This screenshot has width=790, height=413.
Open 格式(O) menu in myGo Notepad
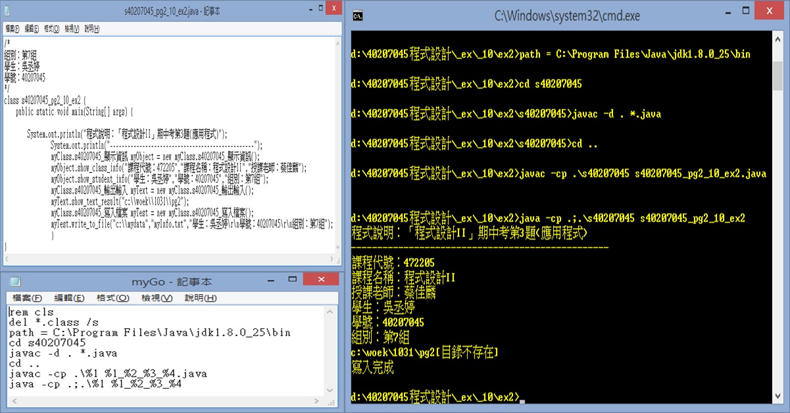[x=113, y=298]
